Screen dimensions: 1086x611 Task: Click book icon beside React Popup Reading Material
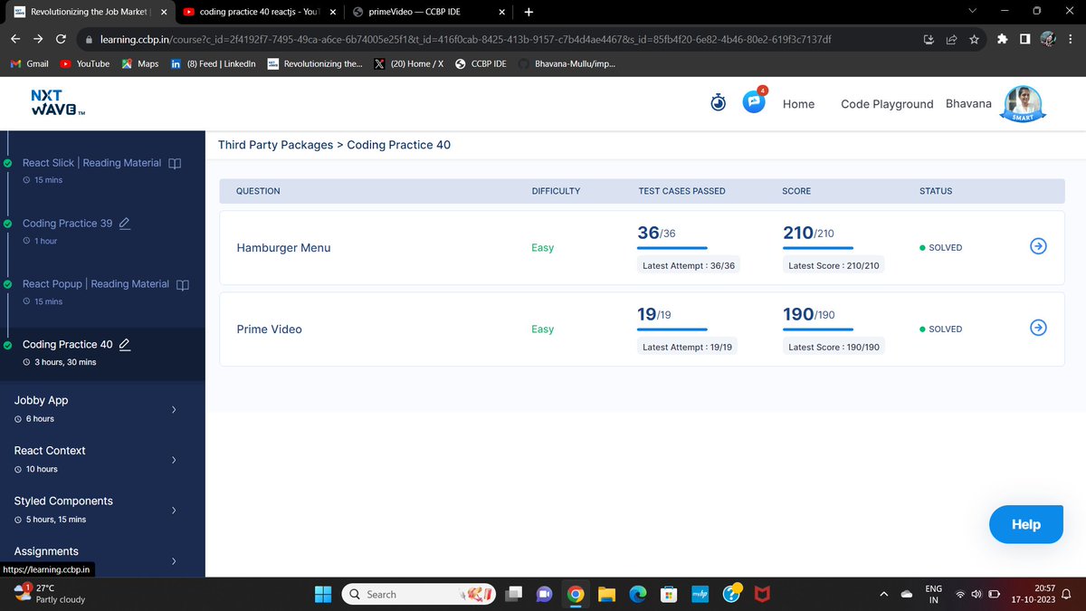183,284
